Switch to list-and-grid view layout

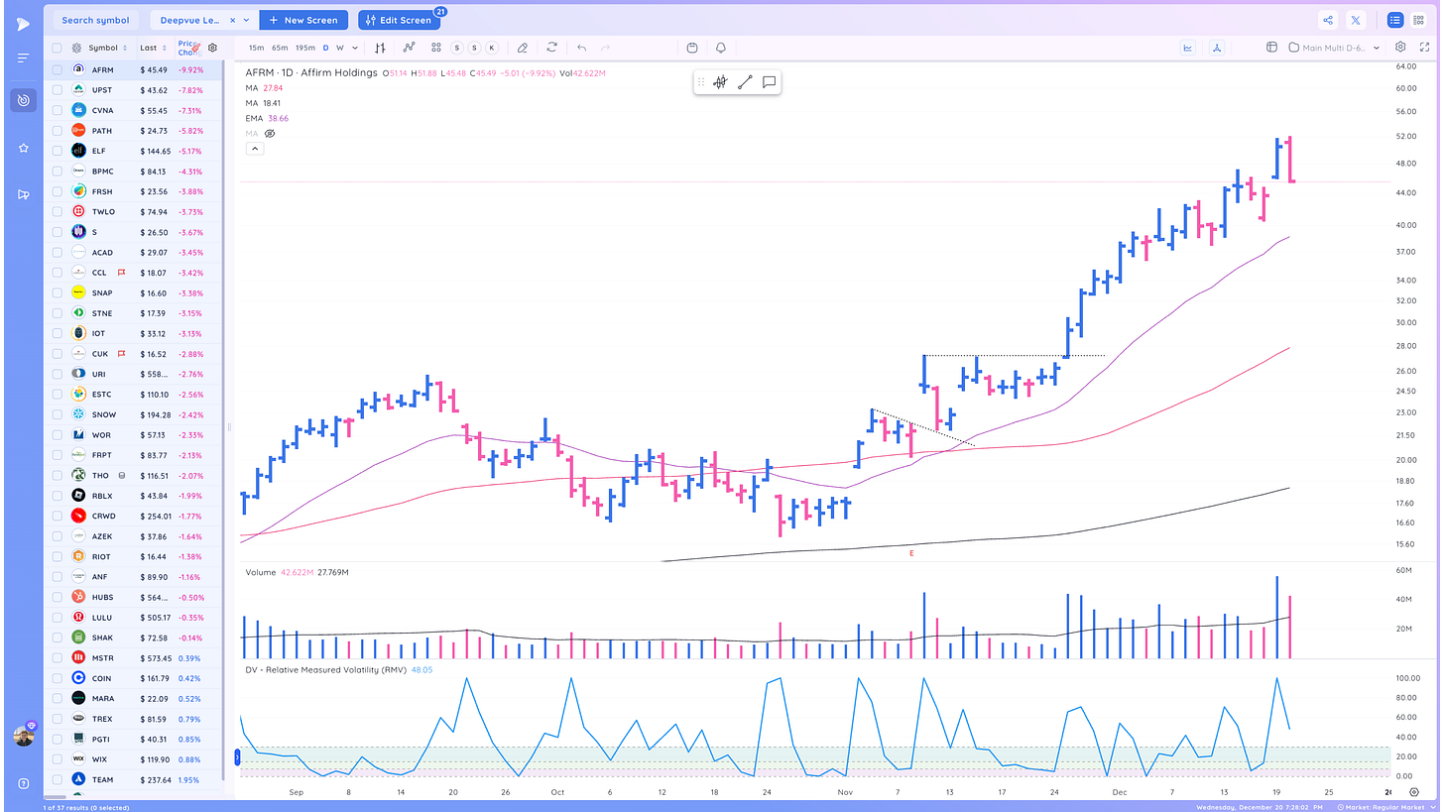1419,20
